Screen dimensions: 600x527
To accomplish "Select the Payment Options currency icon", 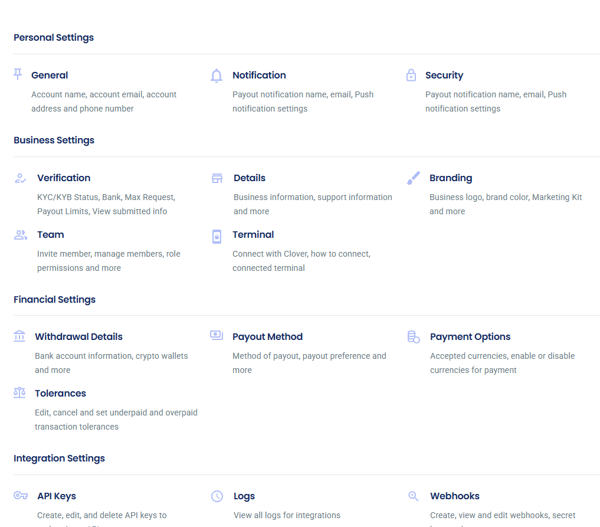I will tap(413, 336).
